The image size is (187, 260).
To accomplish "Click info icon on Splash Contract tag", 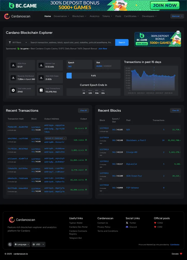I will (65, 138).
